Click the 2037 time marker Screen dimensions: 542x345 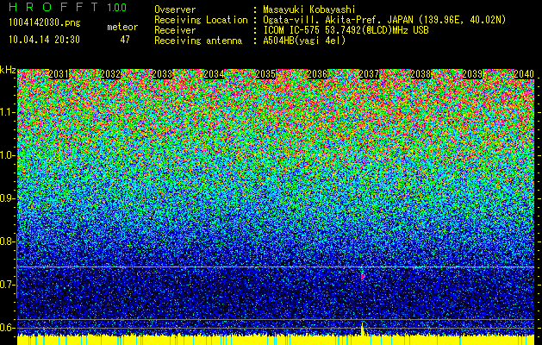coord(369,74)
